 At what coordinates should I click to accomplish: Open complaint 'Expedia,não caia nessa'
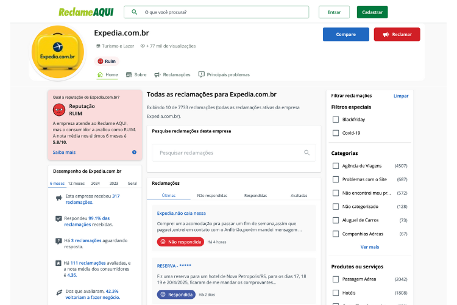pos(182,213)
